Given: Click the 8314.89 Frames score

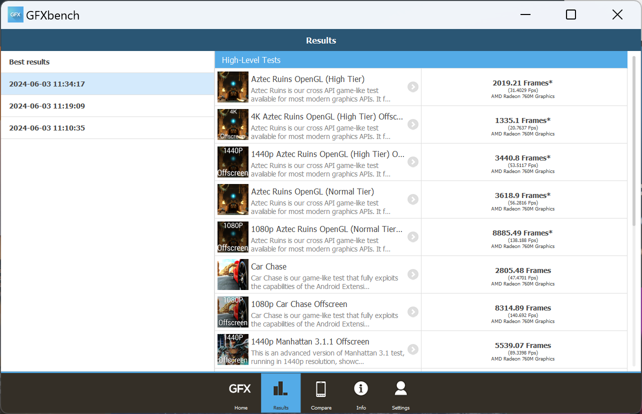Looking at the screenshot, I should click(523, 308).
